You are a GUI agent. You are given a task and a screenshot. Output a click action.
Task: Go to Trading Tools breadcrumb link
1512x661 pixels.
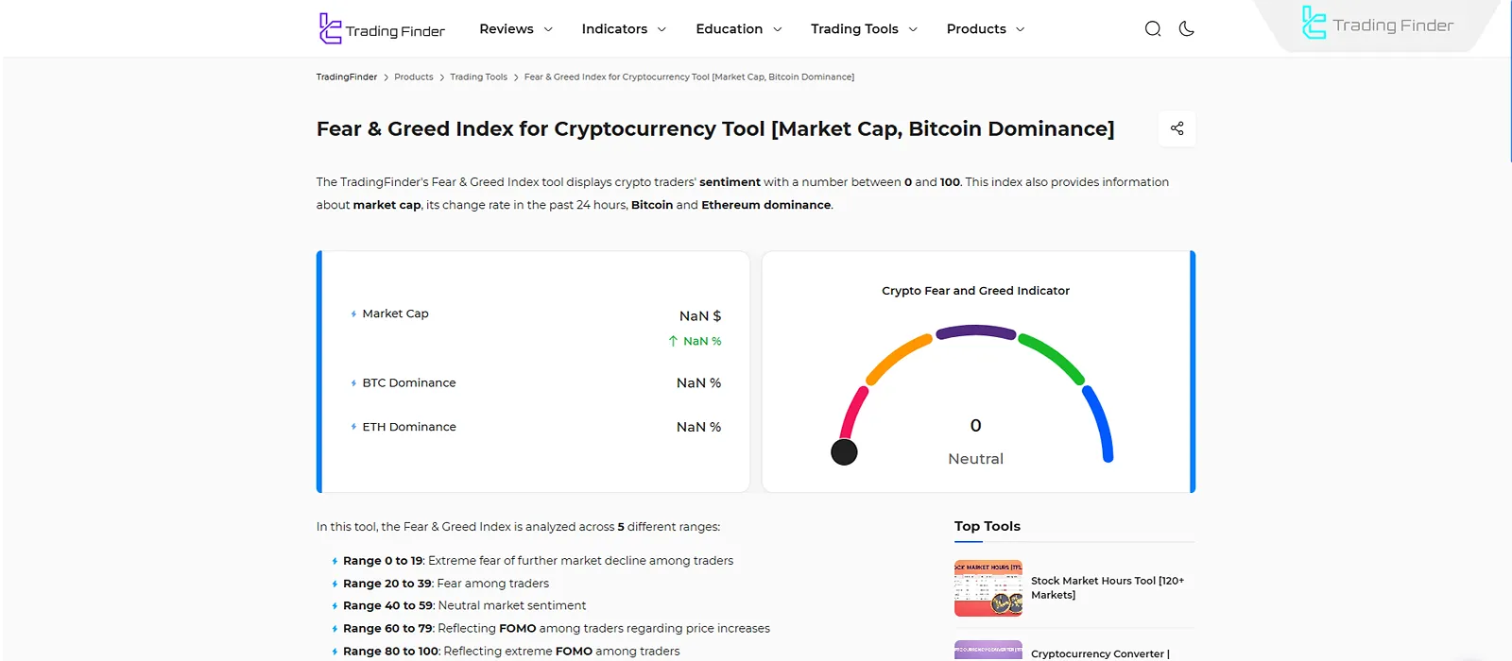tap(478, 77)
